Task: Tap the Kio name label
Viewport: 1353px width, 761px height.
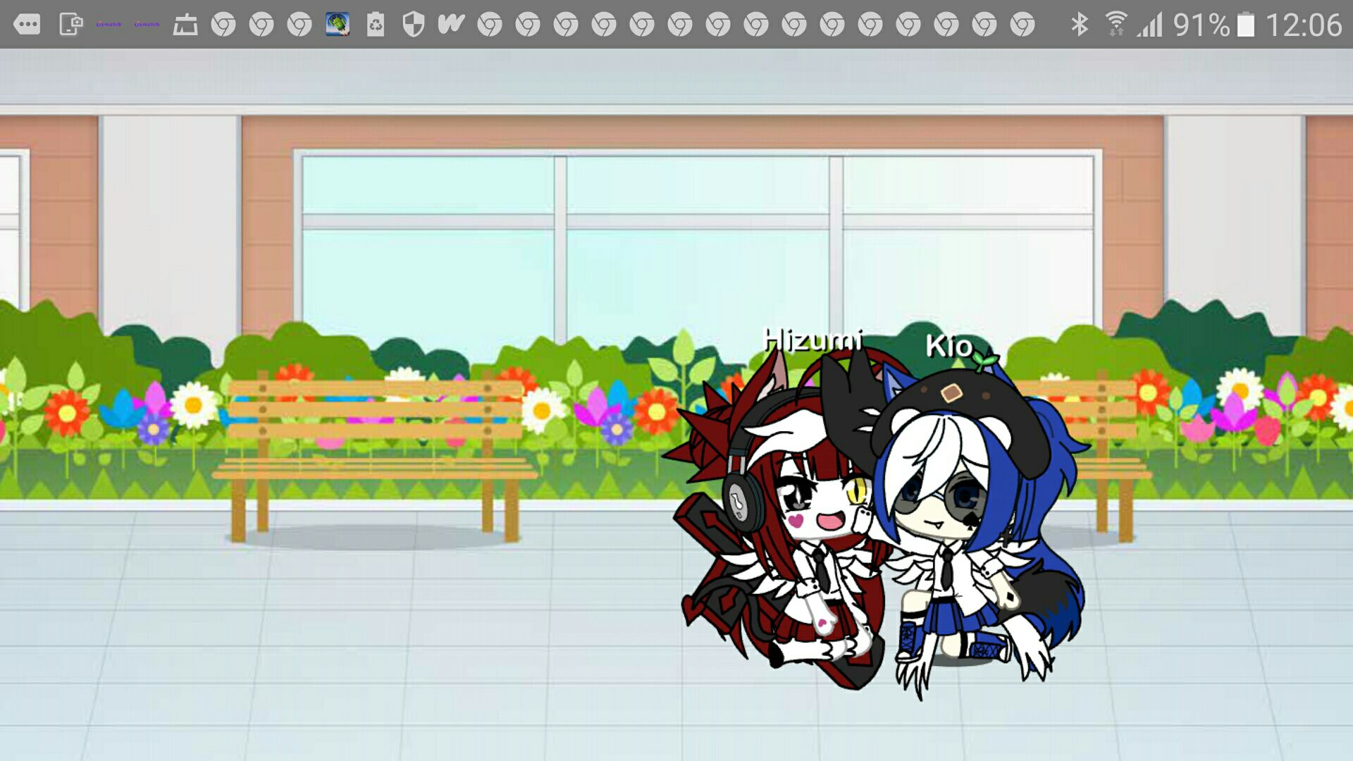Action: (949, 346)
